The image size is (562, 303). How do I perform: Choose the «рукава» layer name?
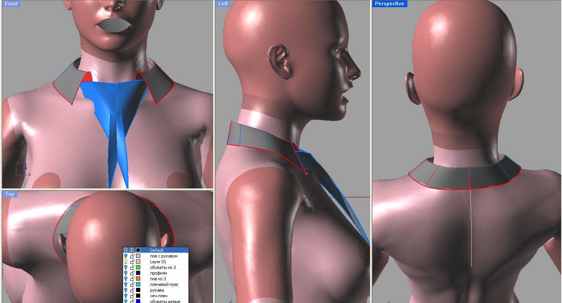click(157, 290)
